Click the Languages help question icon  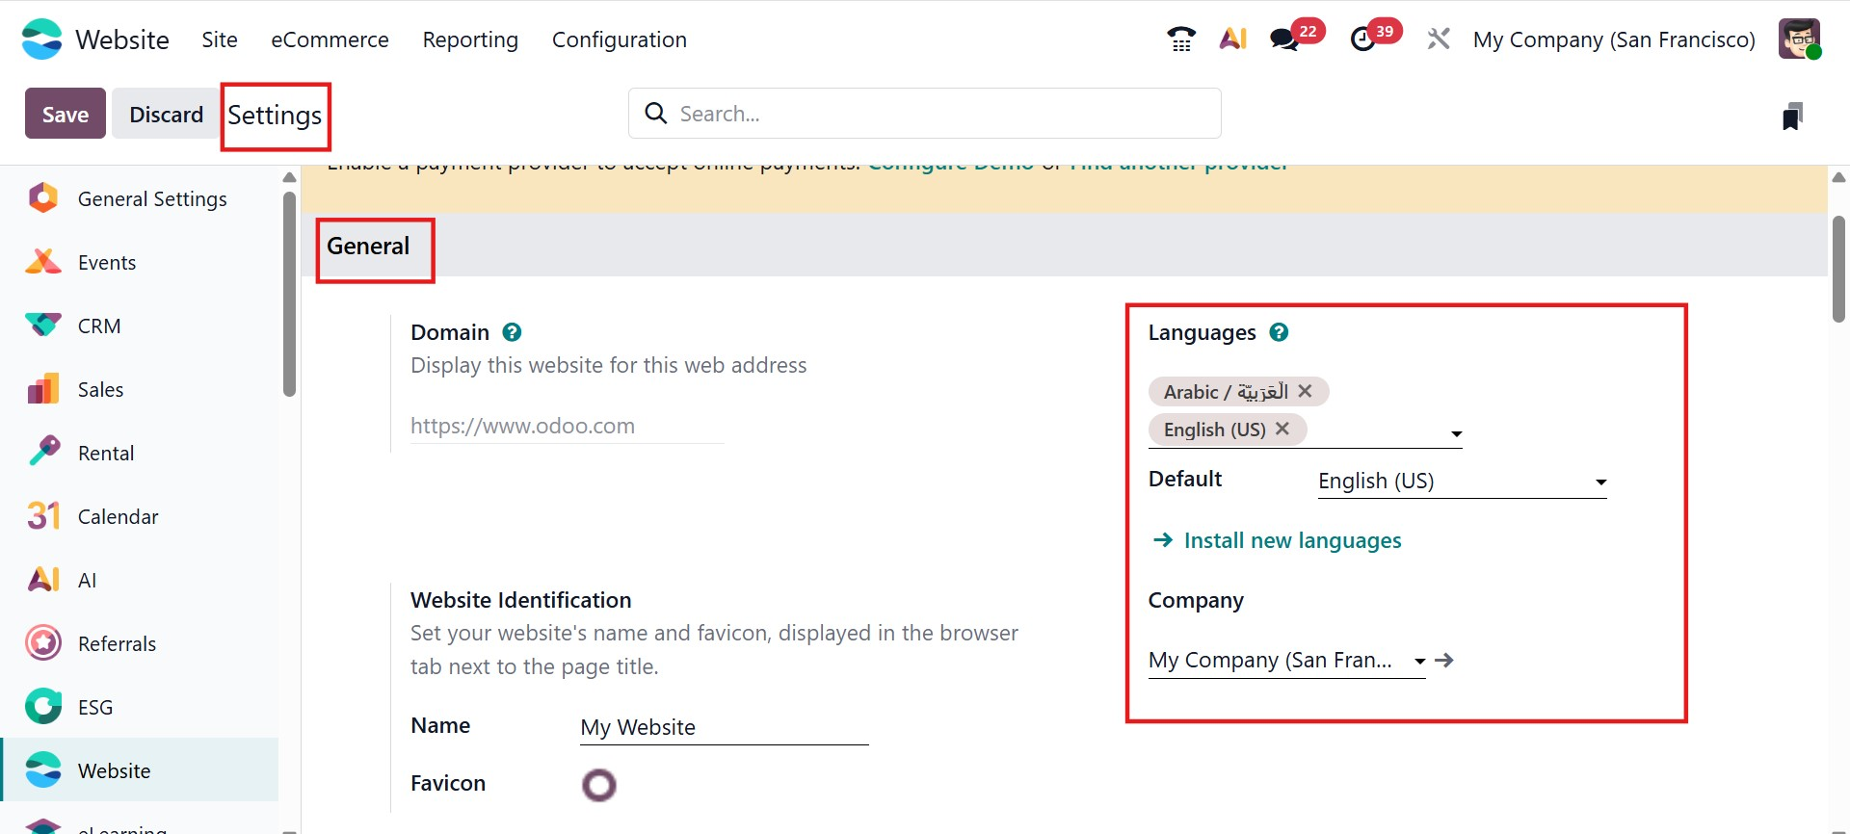(1279, 332)
